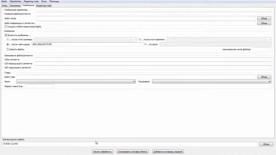Open the Файл menu
Screen dimensions: 276x155
tap(4, 1)
